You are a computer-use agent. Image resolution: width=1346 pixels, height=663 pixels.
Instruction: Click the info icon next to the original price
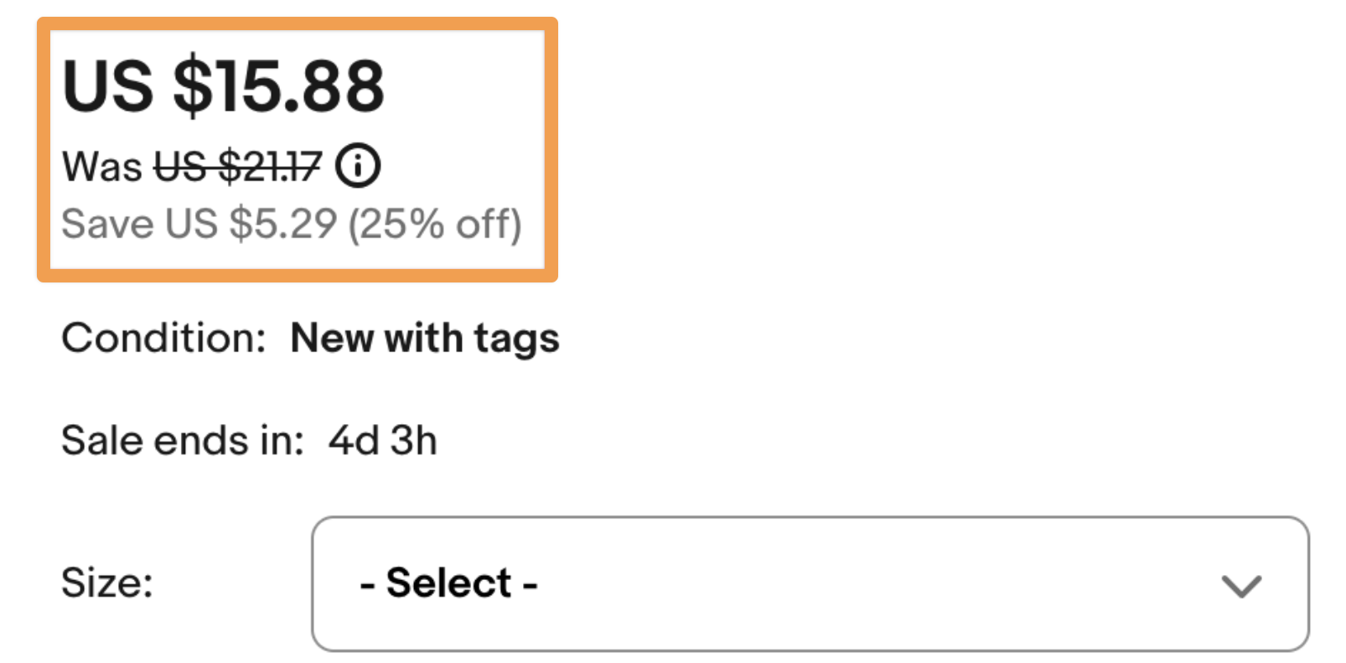(x=359, y=165)
